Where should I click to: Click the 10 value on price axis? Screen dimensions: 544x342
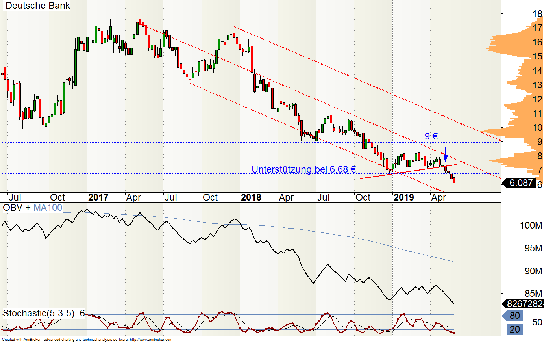(538, 128)
